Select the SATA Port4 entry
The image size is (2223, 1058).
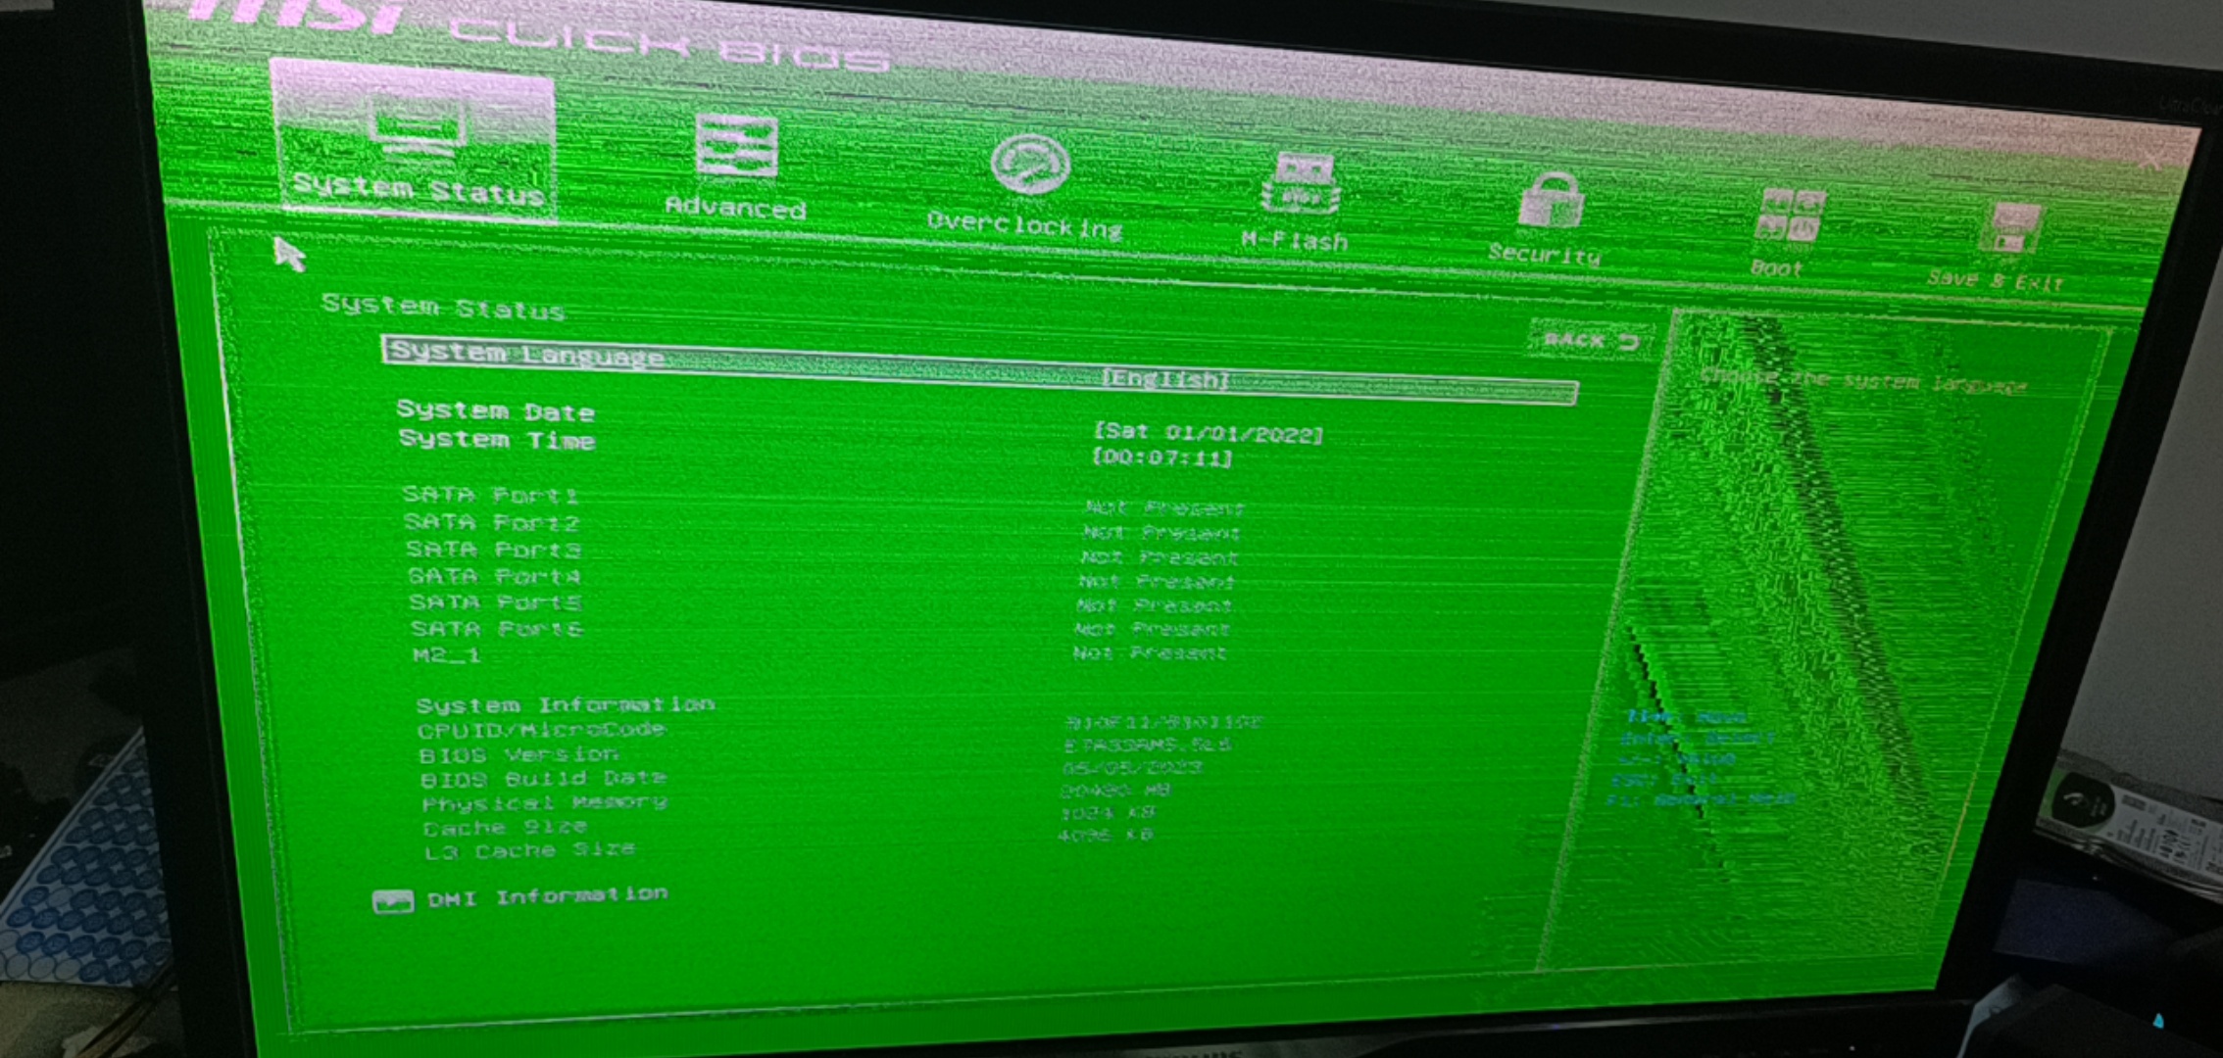click(495, 576)
